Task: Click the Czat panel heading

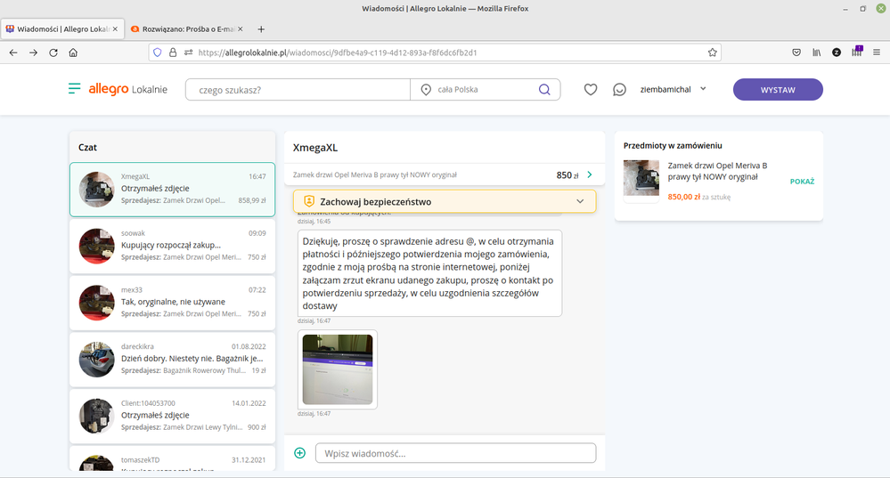Action: click(87, 147)
